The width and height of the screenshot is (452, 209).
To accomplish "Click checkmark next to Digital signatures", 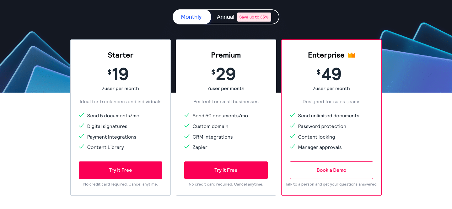I will [x=81, y=126].
